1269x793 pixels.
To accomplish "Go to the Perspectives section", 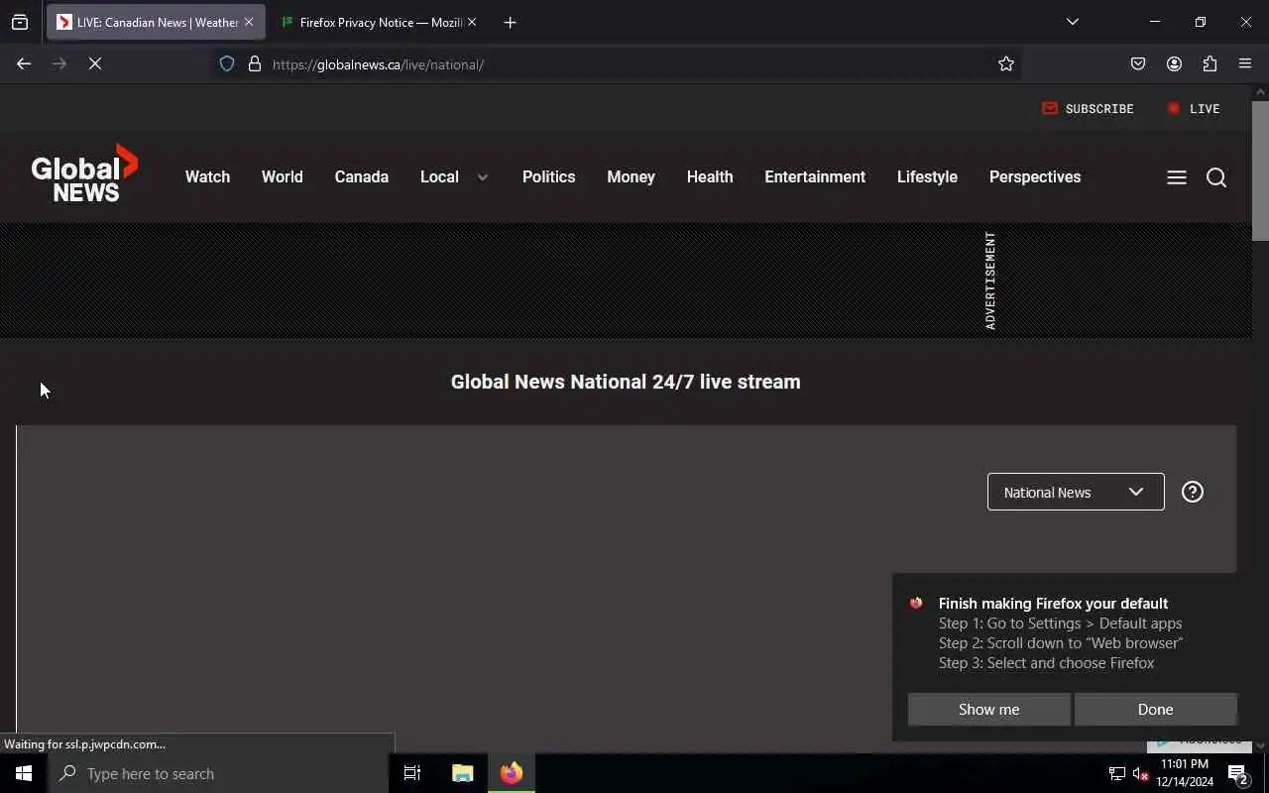I will pos(1035,176).
